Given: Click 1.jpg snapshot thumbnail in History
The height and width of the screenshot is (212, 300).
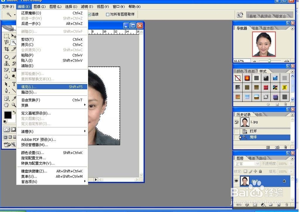Looking at the screenshot, I should click(245, 122).
